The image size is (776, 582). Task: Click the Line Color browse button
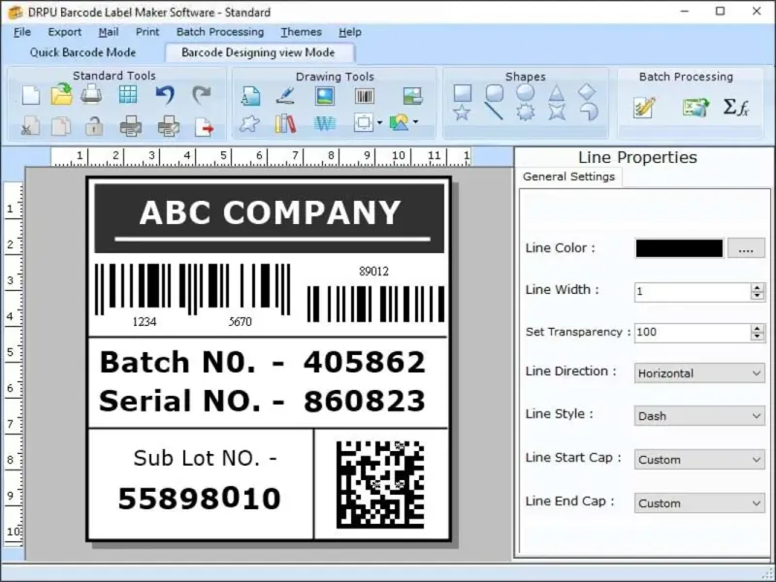click(746, 248)
